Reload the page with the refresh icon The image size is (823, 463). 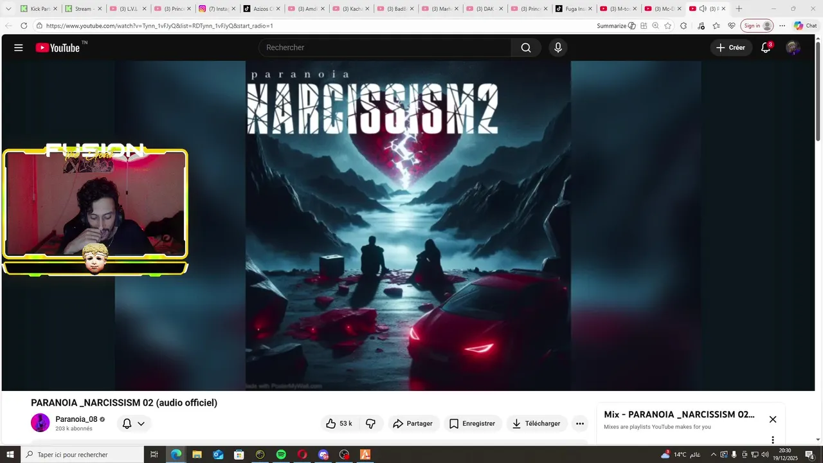pyautogui.click(x=24, y=26)
